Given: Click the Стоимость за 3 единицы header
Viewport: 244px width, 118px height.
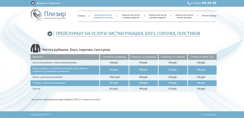Looking at the screenshot, I should click(x=143, y=57).
